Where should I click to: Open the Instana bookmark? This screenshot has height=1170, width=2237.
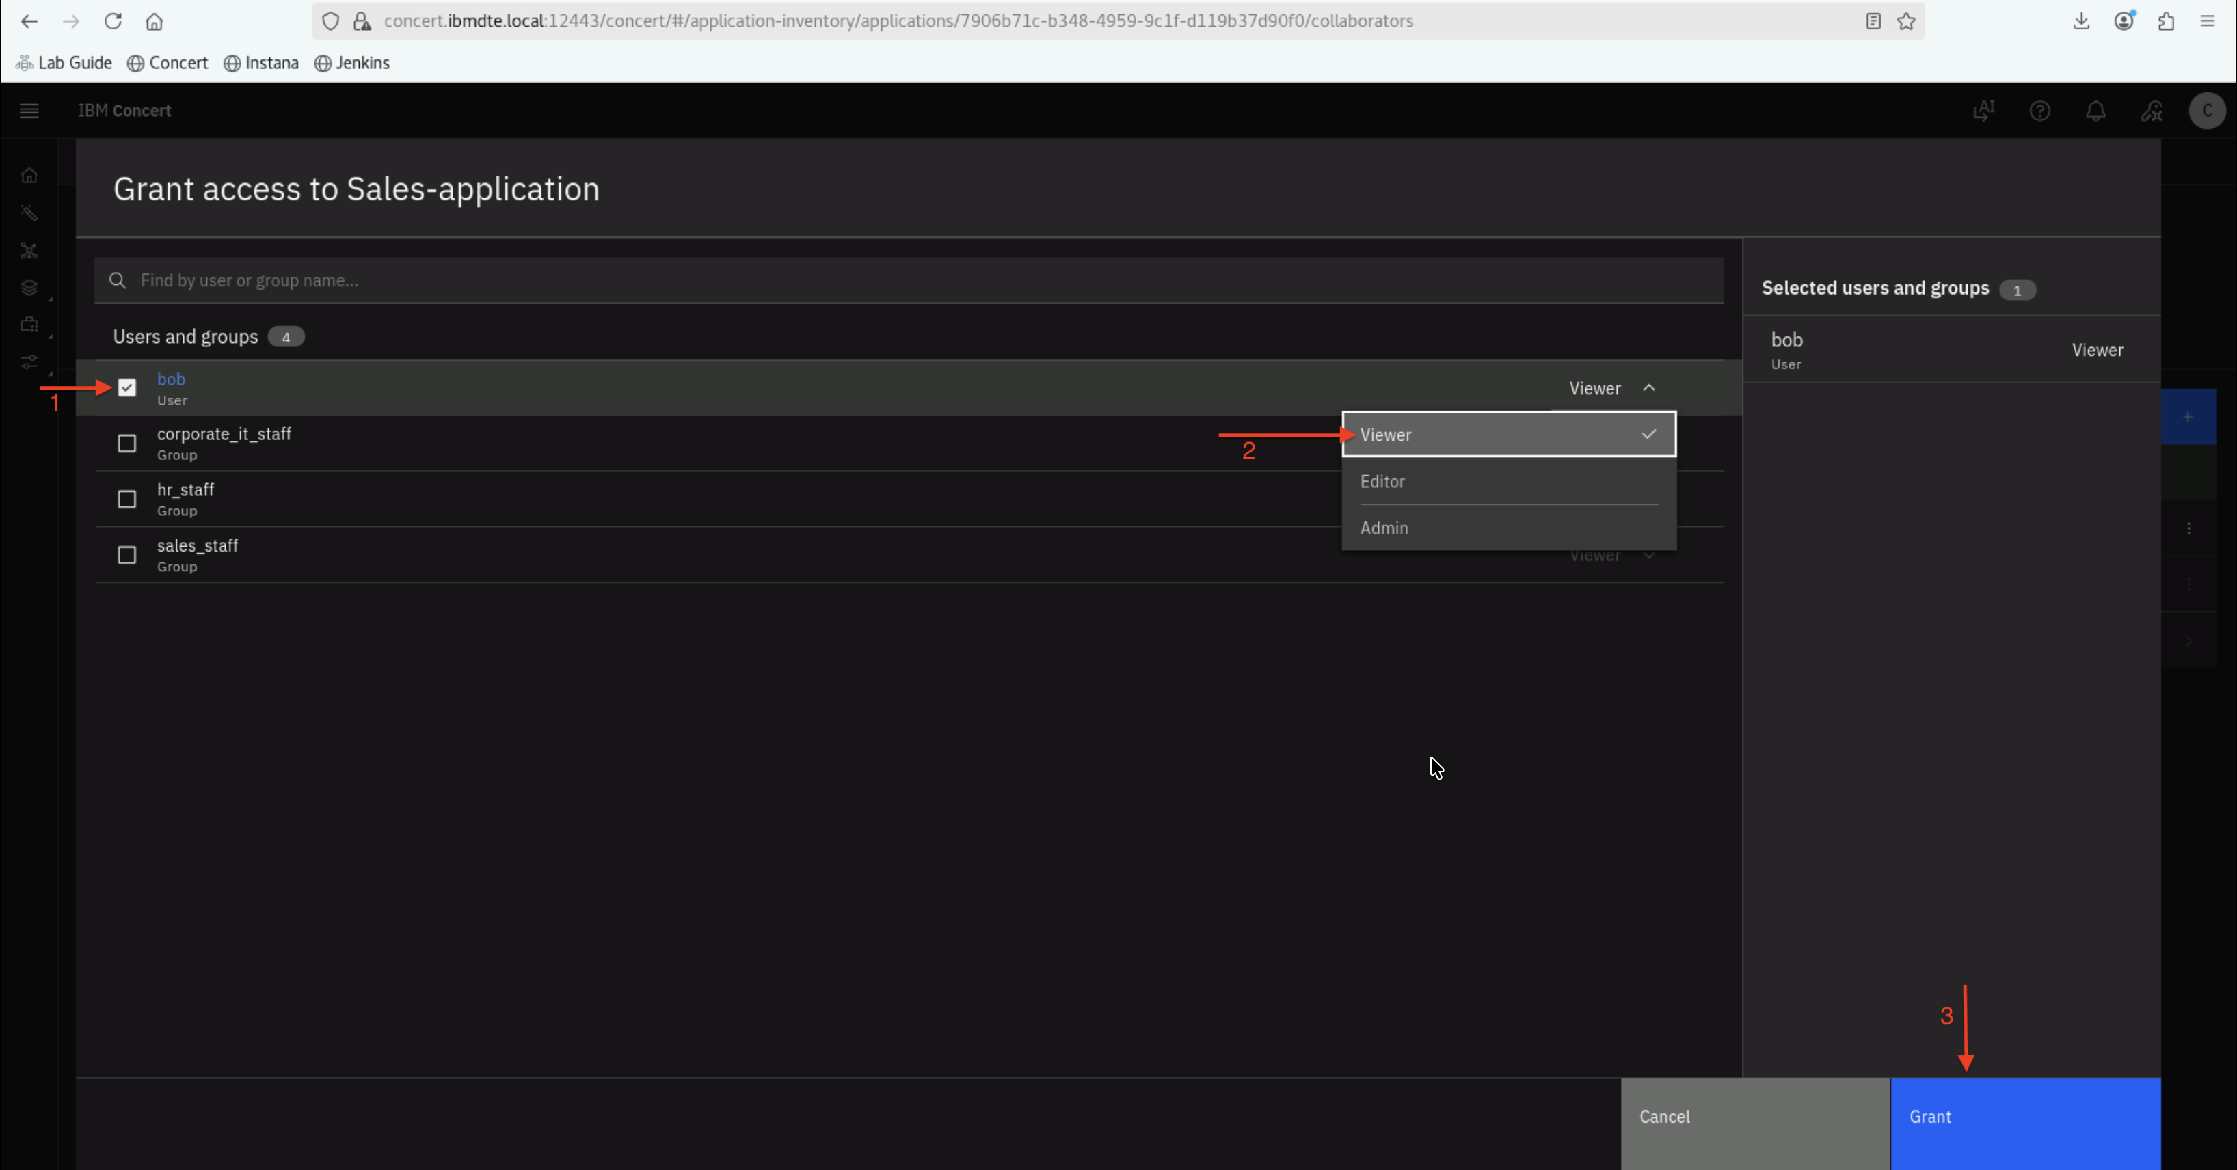pos(261,62)
